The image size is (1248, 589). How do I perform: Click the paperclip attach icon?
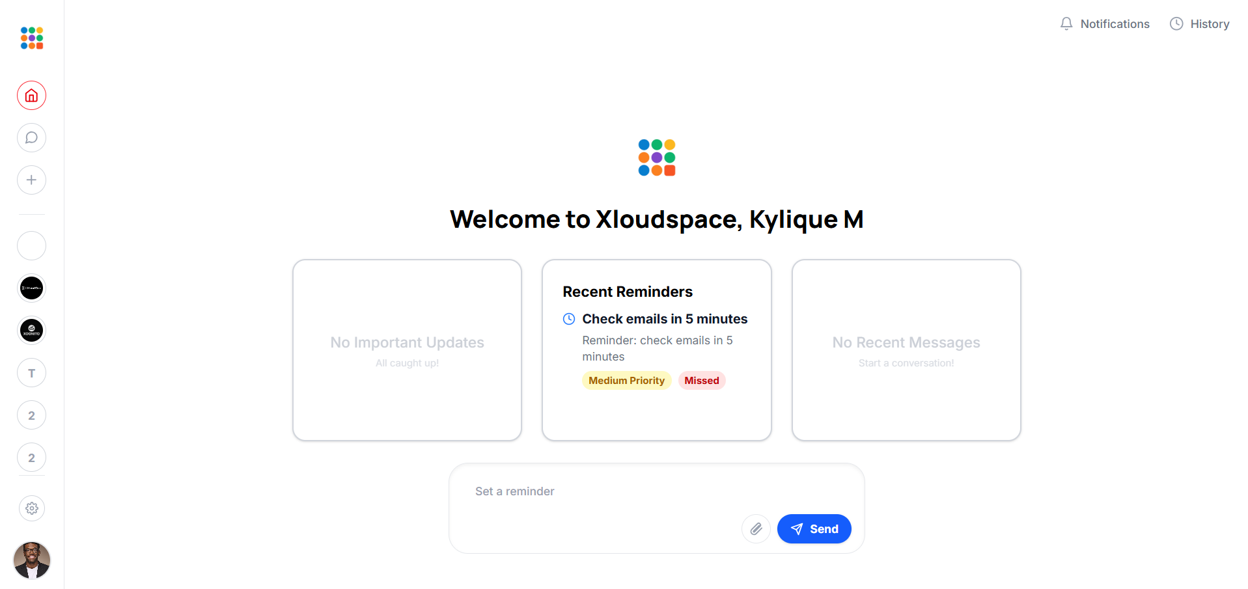tap(756, 529)
